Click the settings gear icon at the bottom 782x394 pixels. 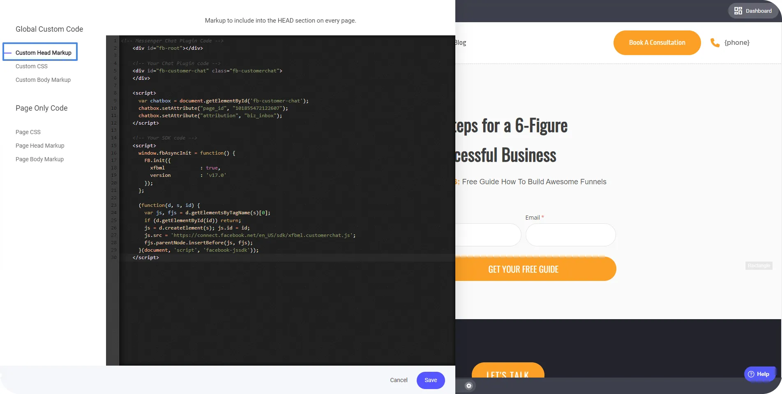[x=468, y=385]
